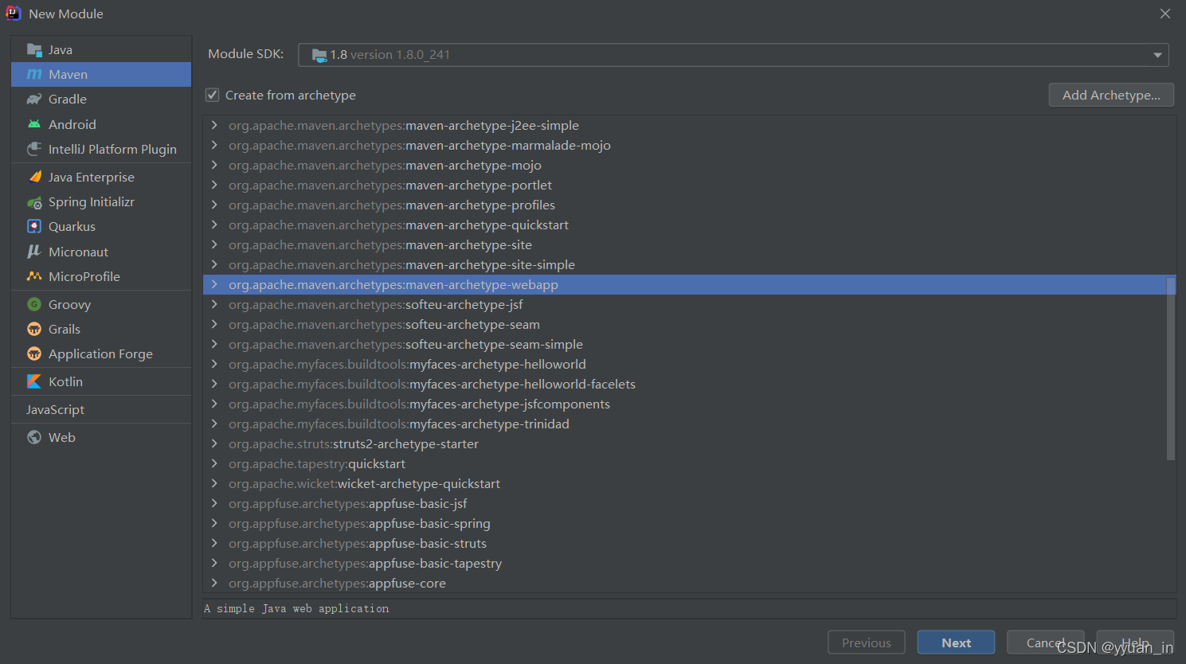Click the Spring Initializr leaf icon

(34, 202)
